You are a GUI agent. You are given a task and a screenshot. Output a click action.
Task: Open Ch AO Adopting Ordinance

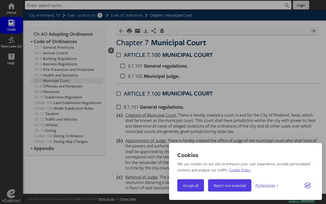coord(63,34)
